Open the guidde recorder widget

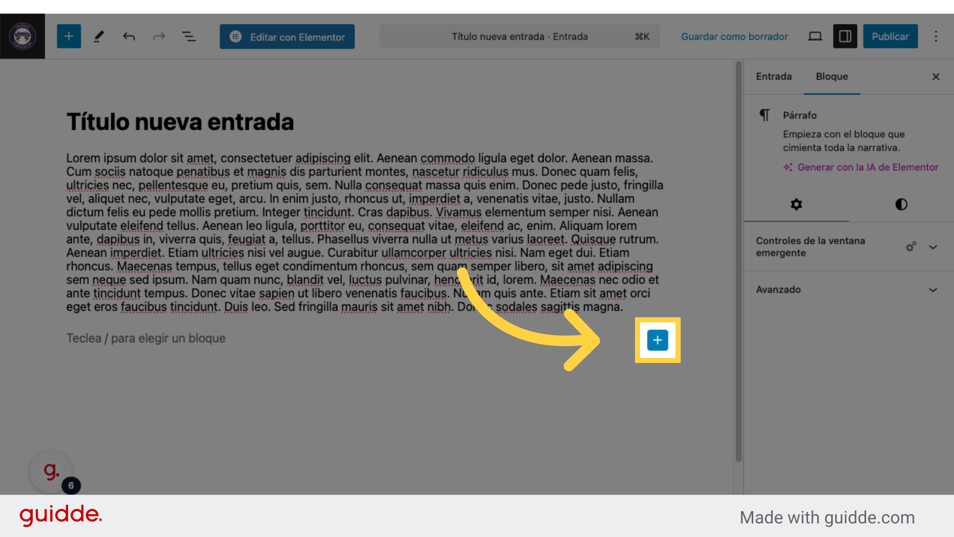click(52, 471)
